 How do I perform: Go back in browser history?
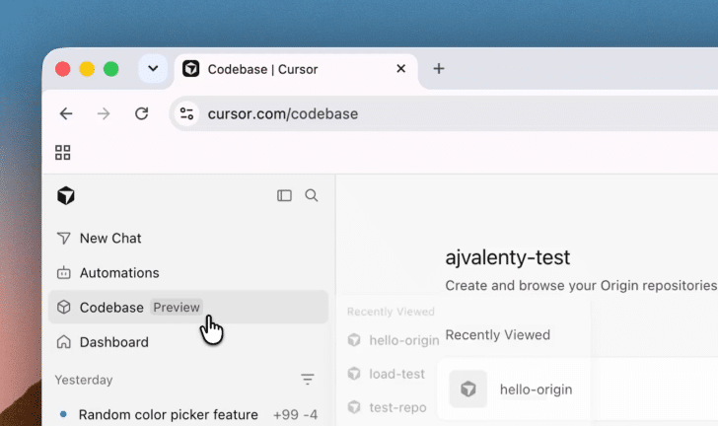(66, 113)
